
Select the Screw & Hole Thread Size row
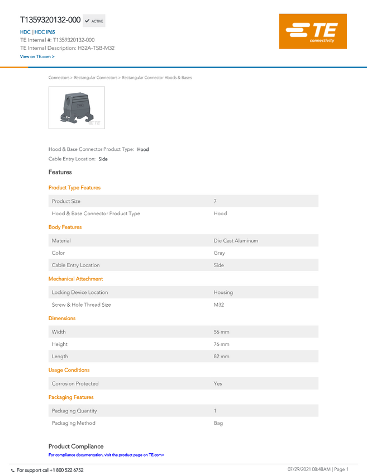(x=183, y=305)
